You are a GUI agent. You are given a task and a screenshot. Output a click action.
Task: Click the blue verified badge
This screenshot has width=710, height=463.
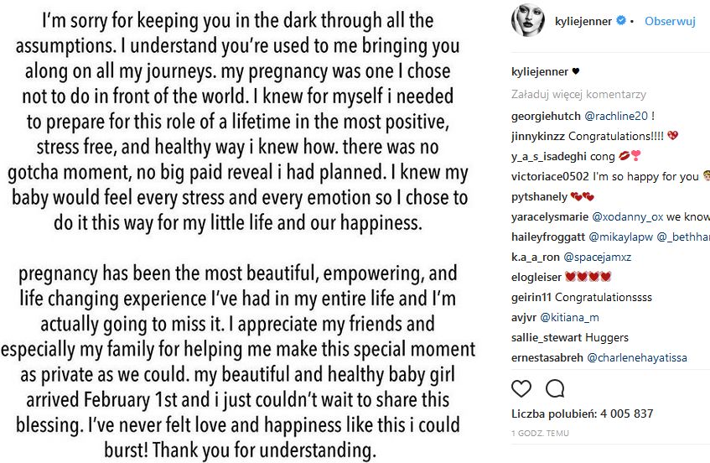click(x=620, y=22)
